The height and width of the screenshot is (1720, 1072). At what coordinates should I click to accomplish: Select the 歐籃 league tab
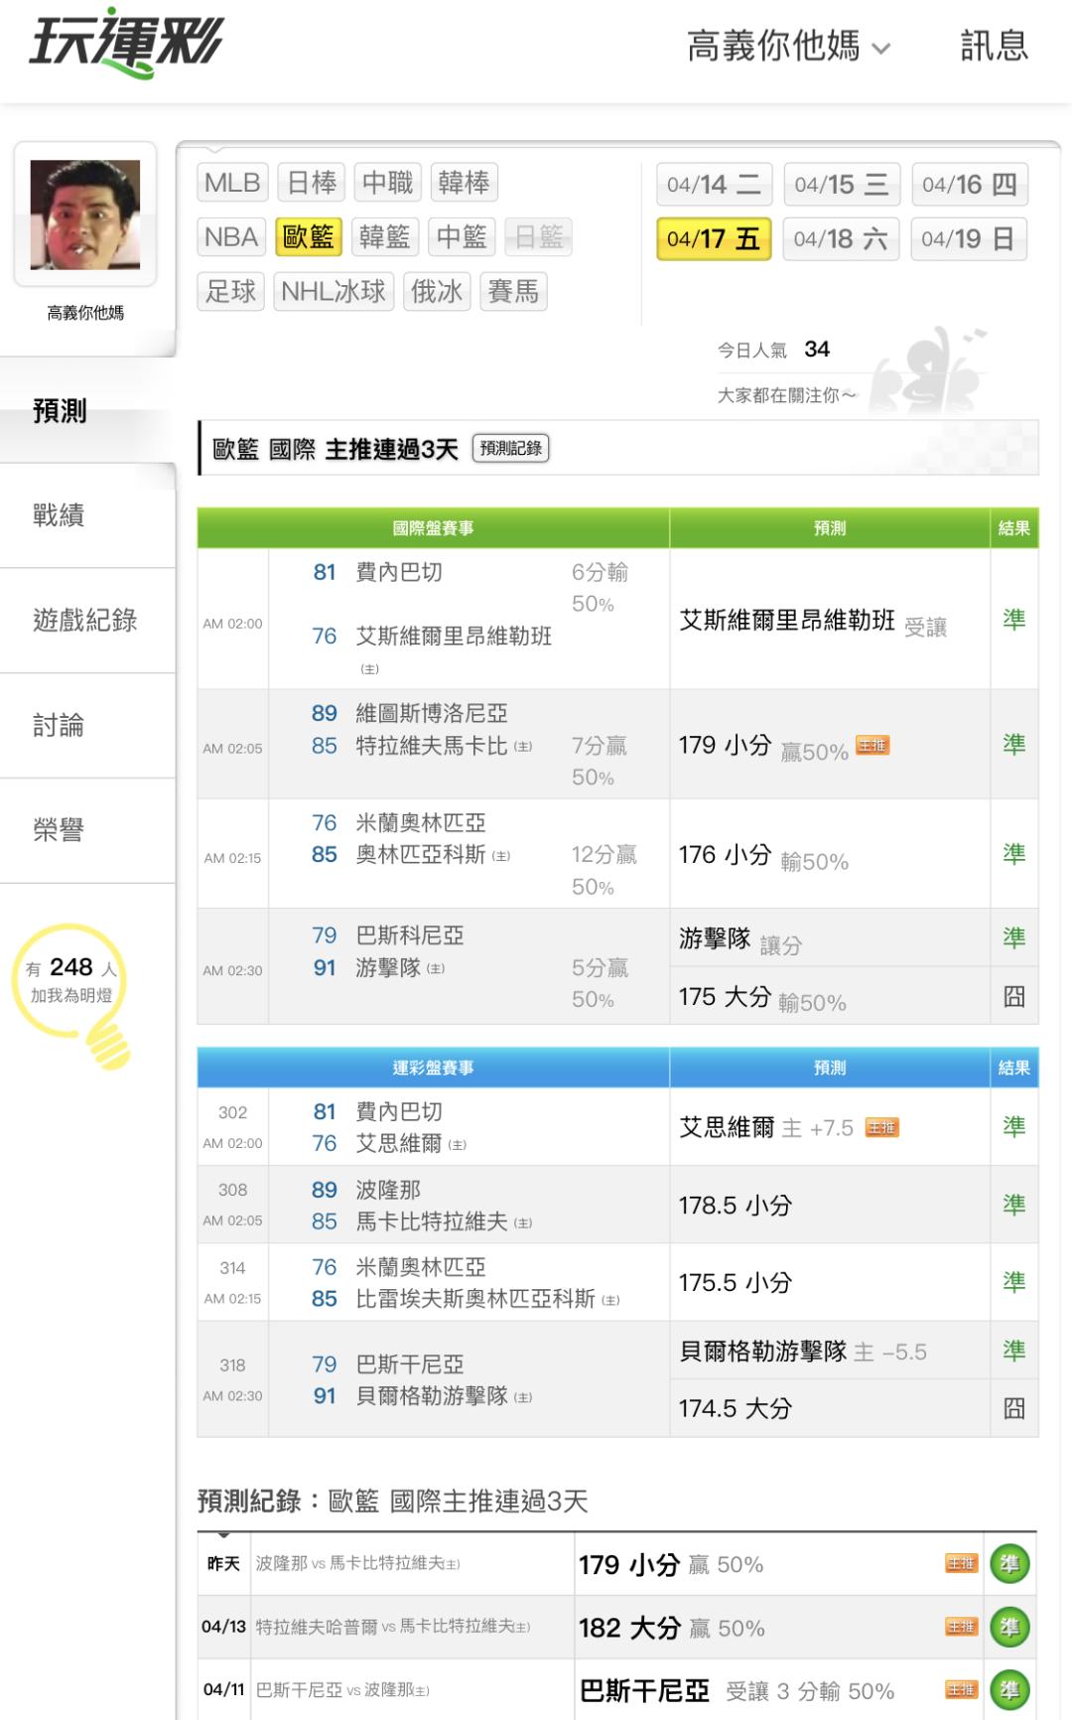(x=309, y=237)
